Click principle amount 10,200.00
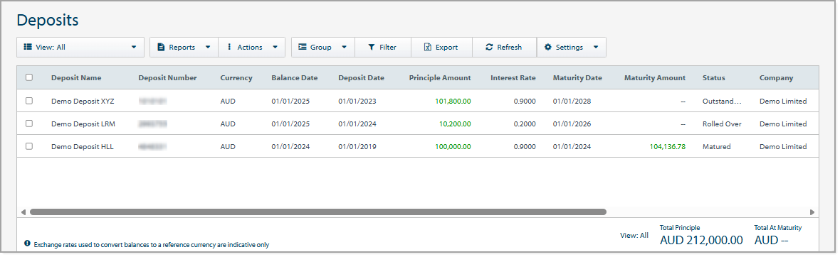The image size is (840, 257). click(455, 124)
